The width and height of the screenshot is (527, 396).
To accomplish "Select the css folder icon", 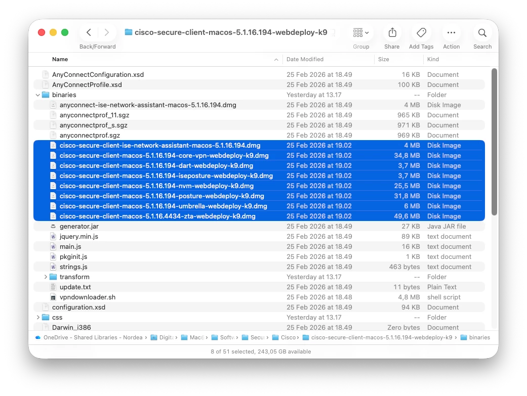I will (x=46, y=318).
